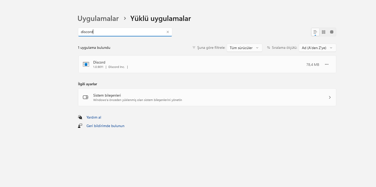Image resolution: width=376 pixels, height=187 pixels.
Task: Click the Yüklü uygulamalar heading
Action: pyautogui.click(x=161, y=19)
